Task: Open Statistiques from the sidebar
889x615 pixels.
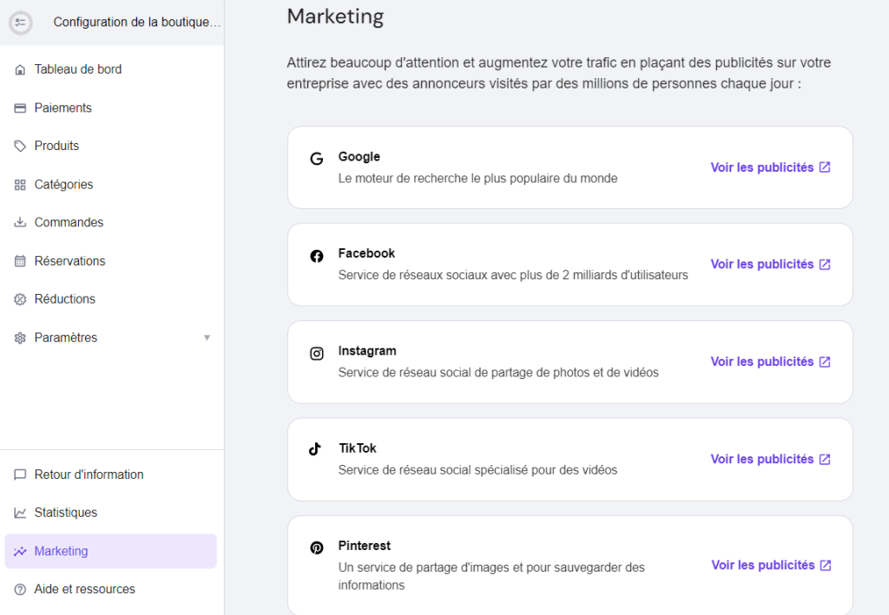Action: (65, 513)
